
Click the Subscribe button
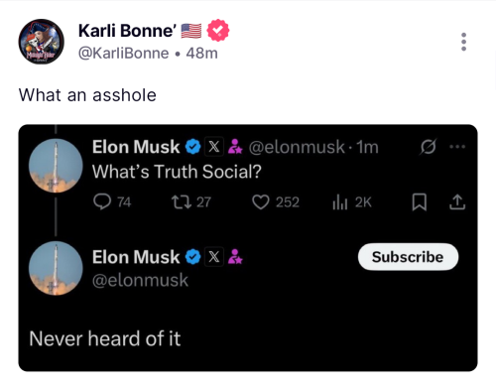408,257
